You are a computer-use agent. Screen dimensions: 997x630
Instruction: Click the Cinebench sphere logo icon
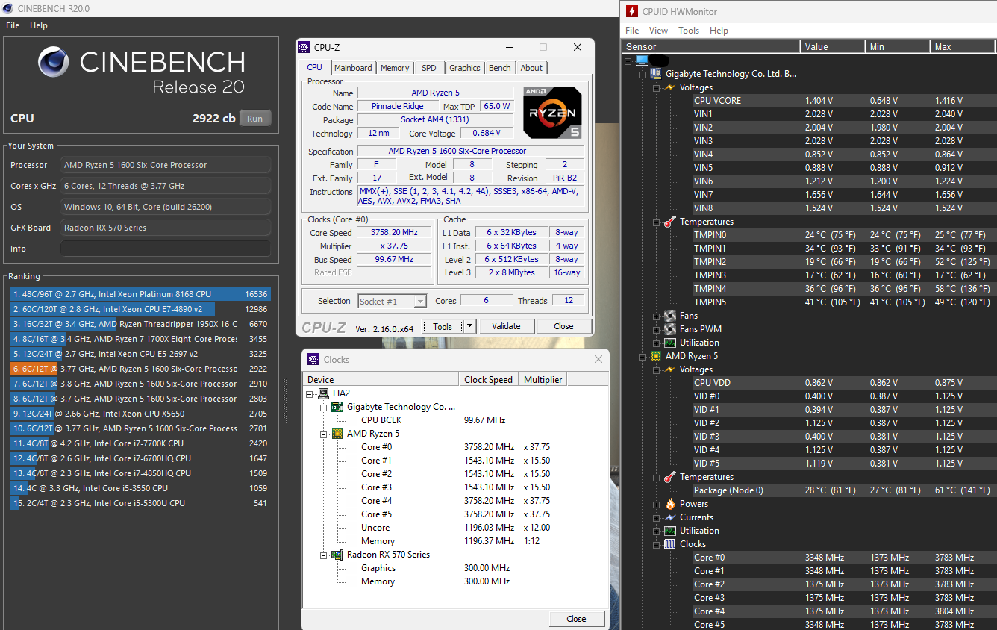point(54,63)
